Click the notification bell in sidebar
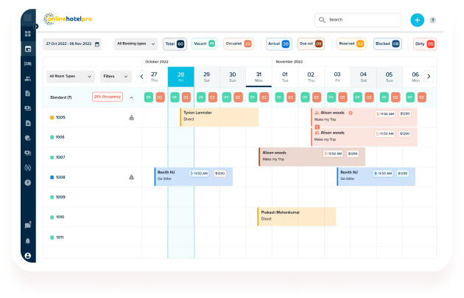Image resolution: width=464 pixels, height=298 pixels. coord(28,240)
